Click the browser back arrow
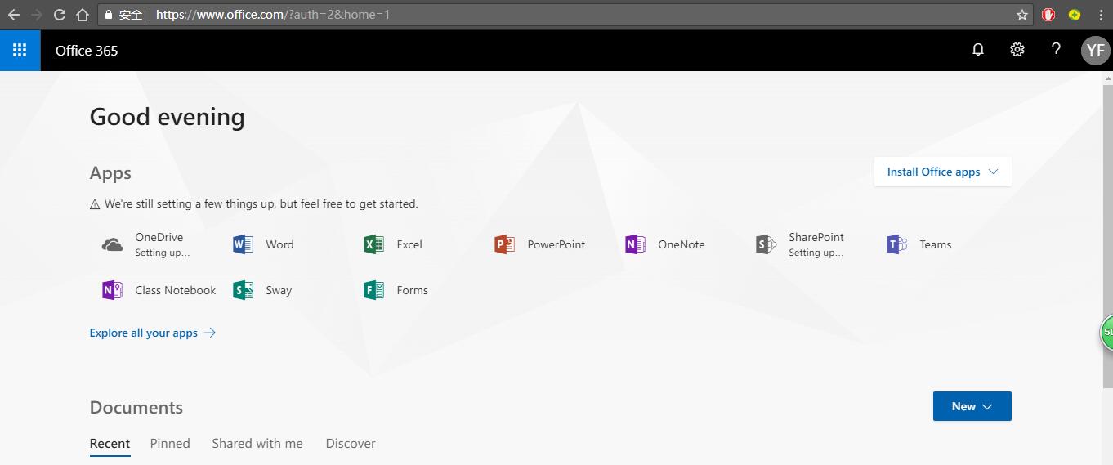 pos(14,15)
